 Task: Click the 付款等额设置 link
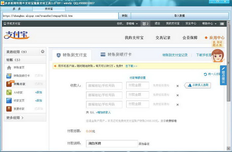coord(138,78)
